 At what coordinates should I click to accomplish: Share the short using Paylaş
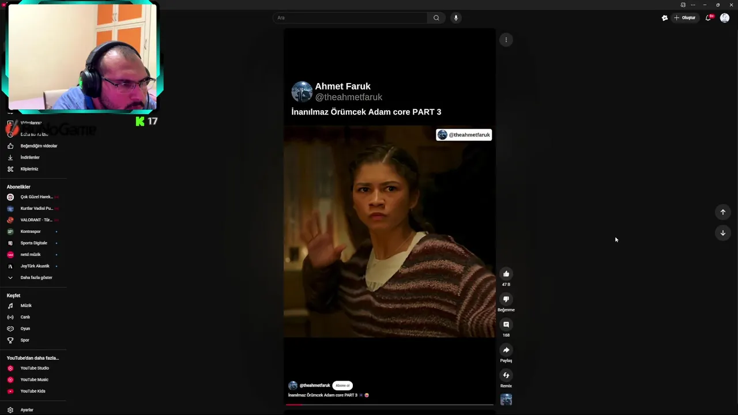pyautogui.click(x=506, y=350)
